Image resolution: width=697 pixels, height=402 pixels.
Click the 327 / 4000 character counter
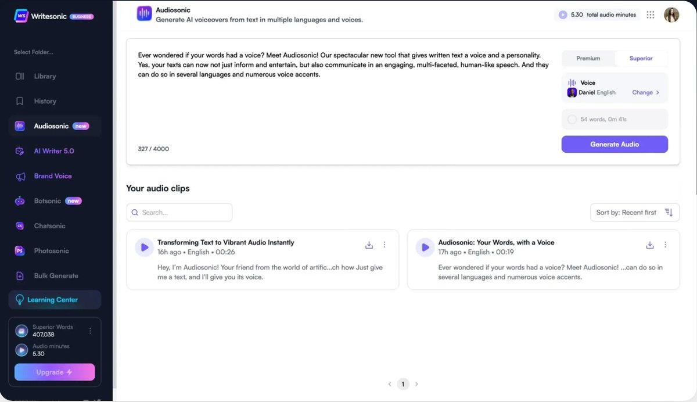153,149
